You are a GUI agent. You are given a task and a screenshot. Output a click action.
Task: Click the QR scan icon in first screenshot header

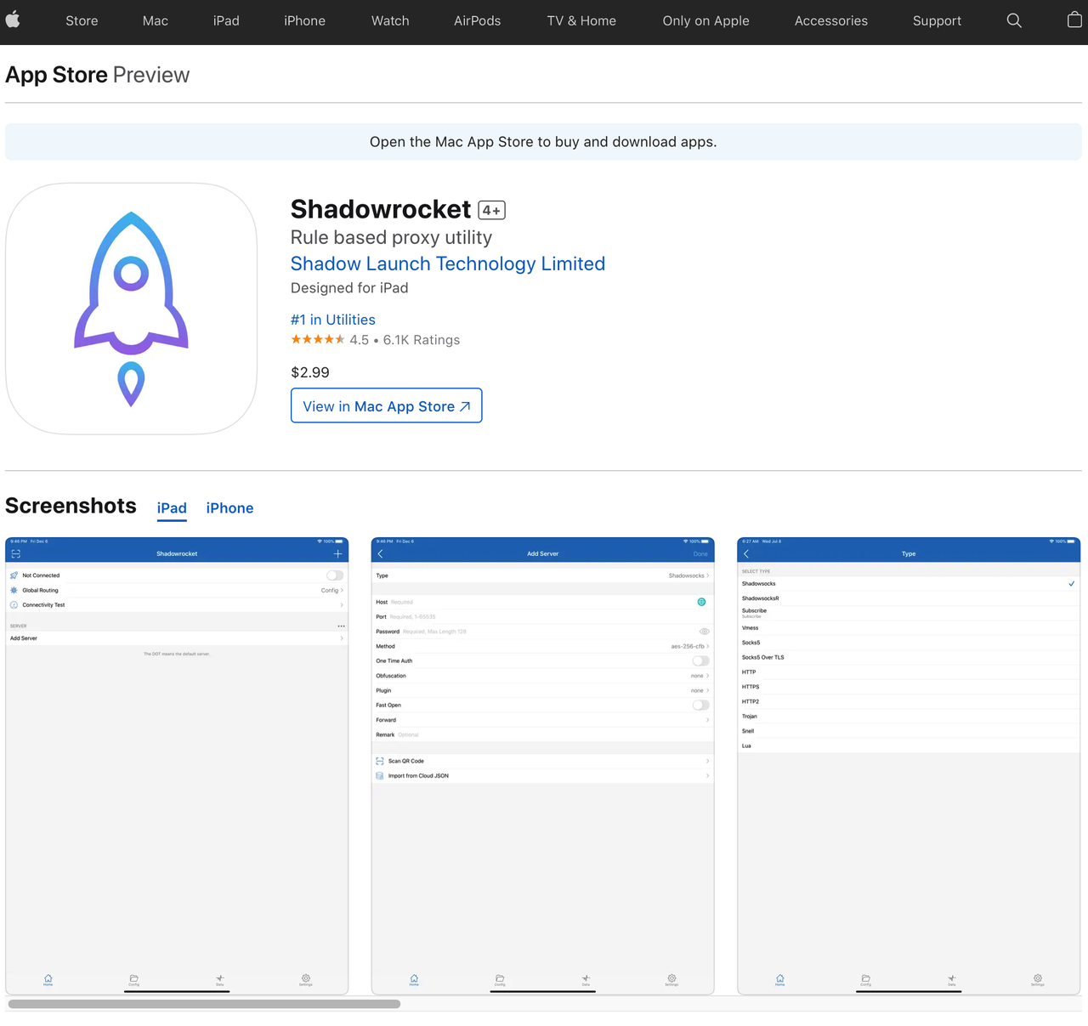tap(15, 553)
